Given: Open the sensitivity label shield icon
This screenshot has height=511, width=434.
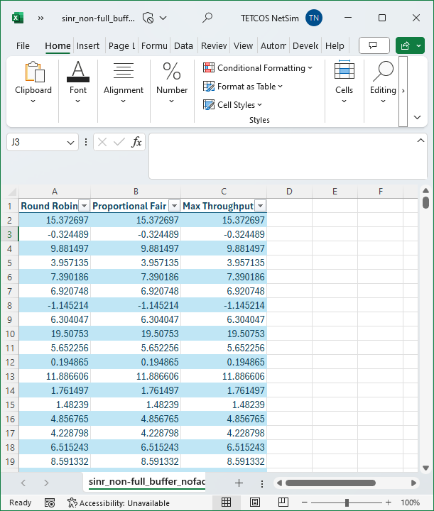Looking at the screenshot, I should tap(148, 18).
